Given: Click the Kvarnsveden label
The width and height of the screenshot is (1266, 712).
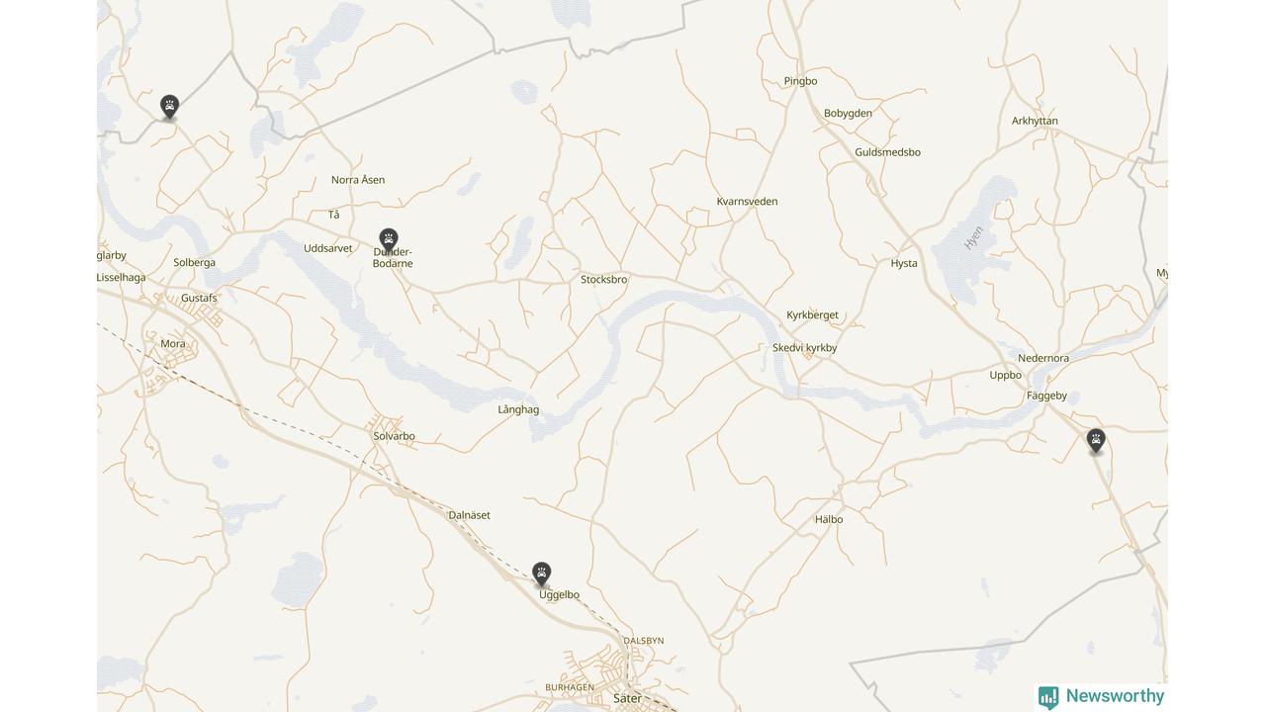Looking at the screenshot, I should click(747, 202).
